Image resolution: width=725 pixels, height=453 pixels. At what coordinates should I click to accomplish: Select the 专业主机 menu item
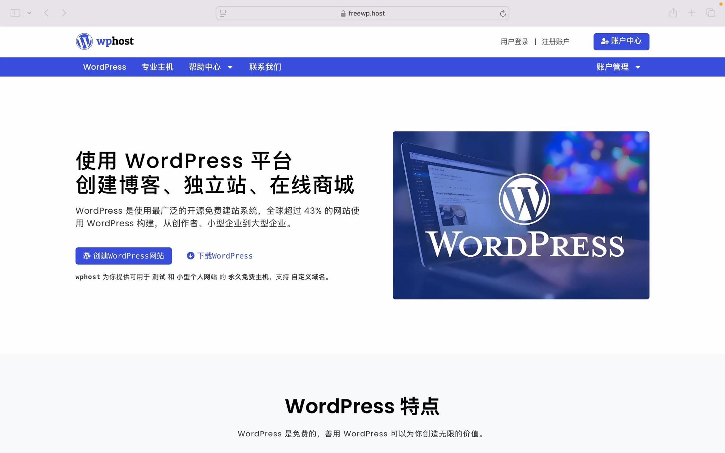[157, 67]
